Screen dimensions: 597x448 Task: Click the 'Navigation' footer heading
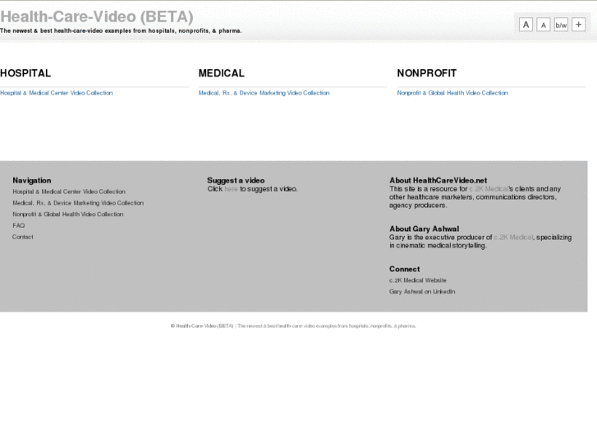[31, 180]
